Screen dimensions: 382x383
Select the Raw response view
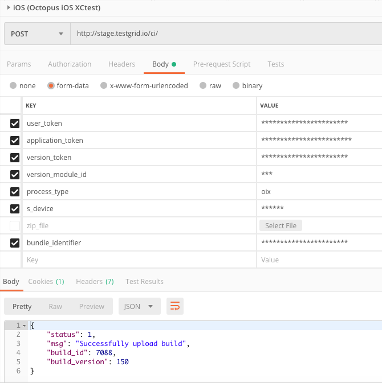(x=55, y=306)
